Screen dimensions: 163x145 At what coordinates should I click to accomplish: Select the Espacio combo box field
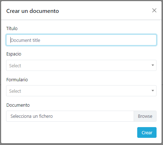[81, 66]
